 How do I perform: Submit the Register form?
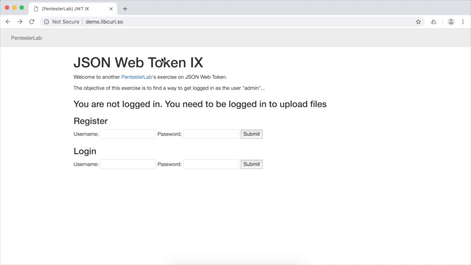pyautogui.click(x=252, y=134)
